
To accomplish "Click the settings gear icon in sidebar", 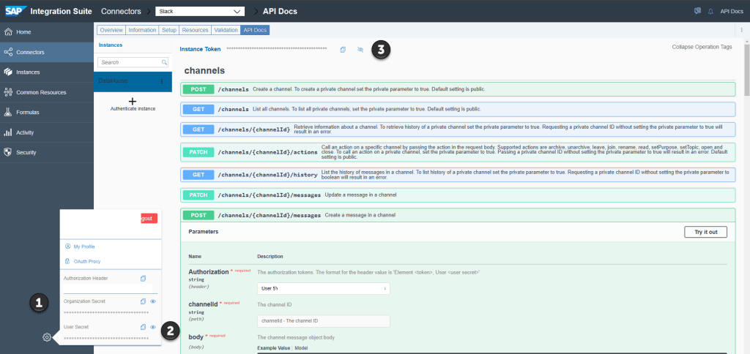I will pos(47,337).
